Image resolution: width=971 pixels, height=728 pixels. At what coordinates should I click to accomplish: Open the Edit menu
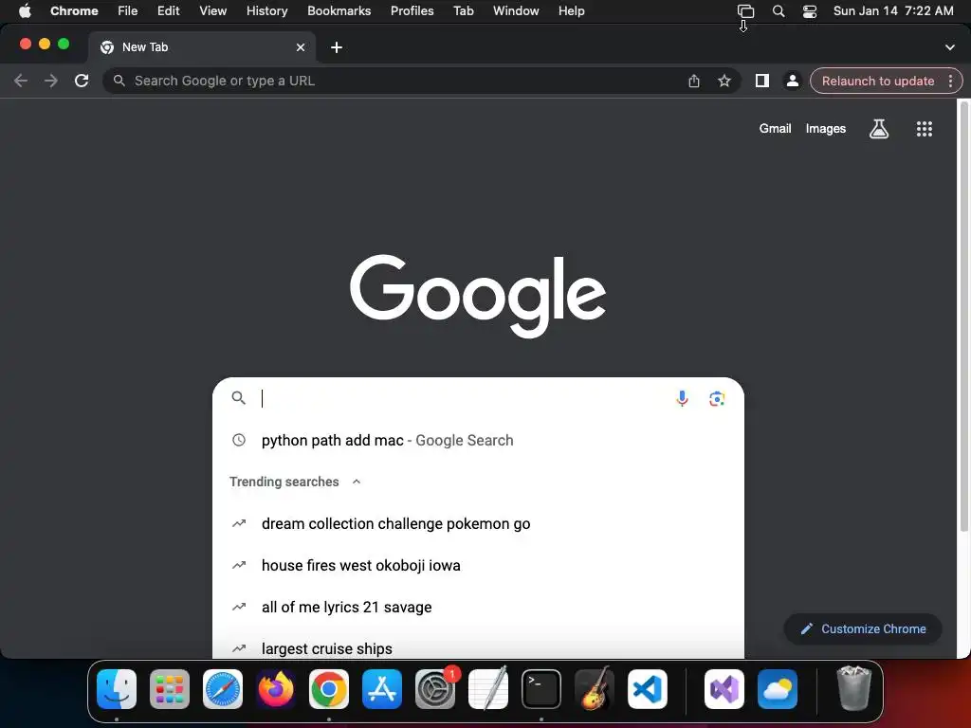click(x=169, y=11)
